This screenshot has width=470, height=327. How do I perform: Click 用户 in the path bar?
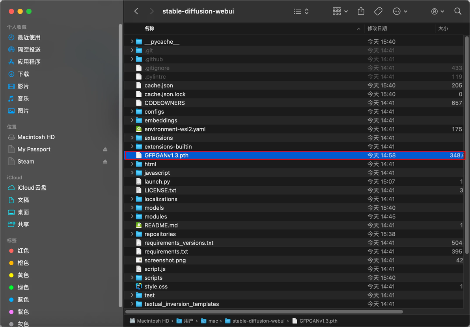[185, 321]
